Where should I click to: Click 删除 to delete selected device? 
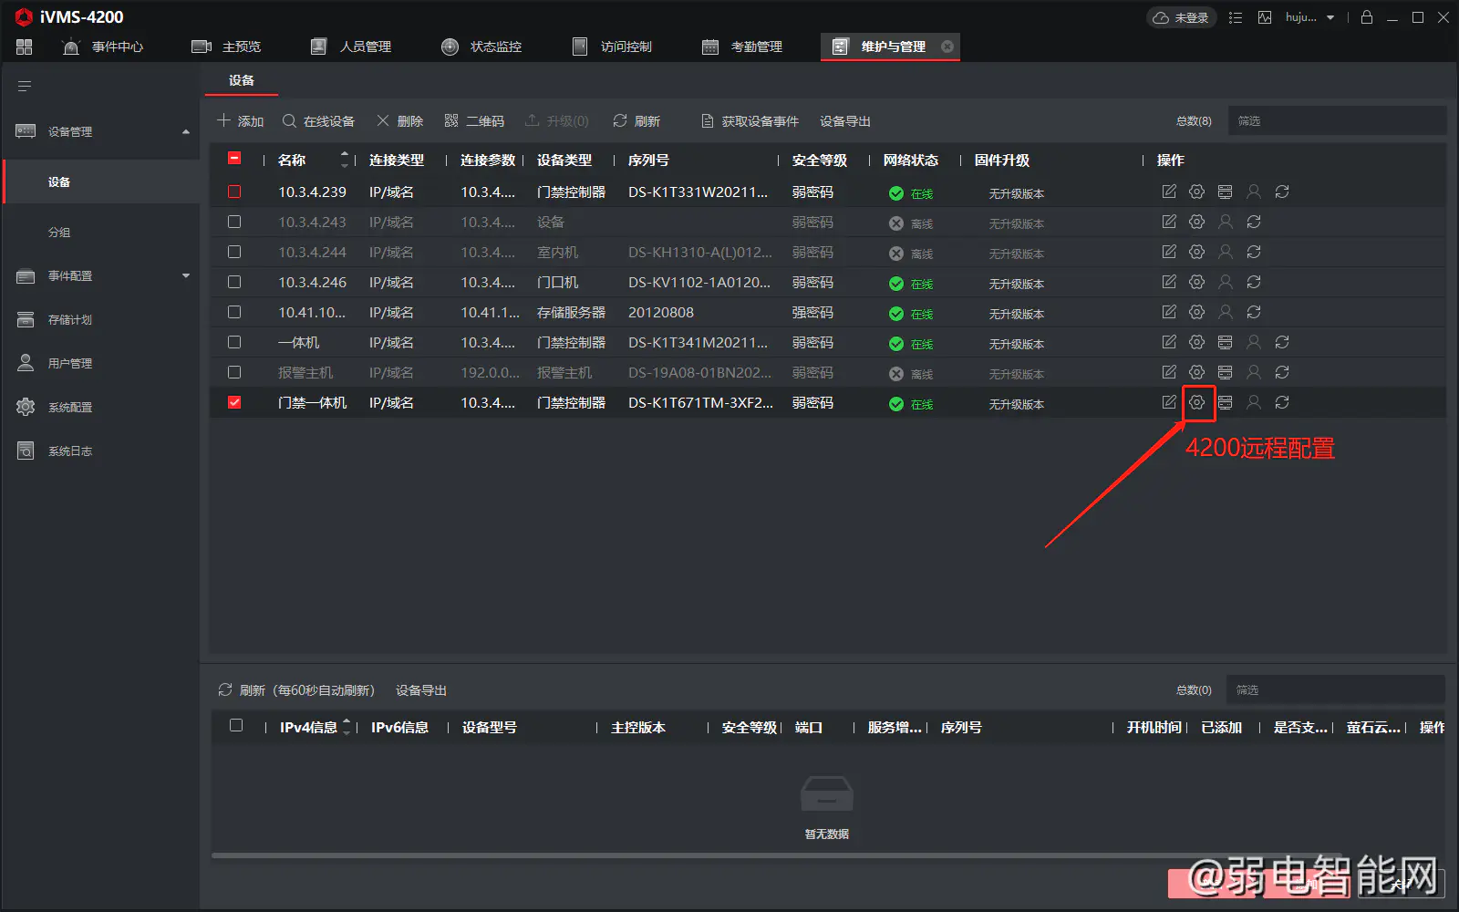[x=400, y=121]
